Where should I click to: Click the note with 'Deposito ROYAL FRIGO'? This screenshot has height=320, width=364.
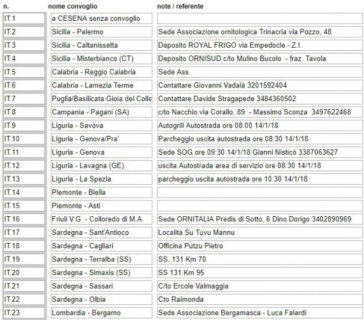[x=260, y=45]
